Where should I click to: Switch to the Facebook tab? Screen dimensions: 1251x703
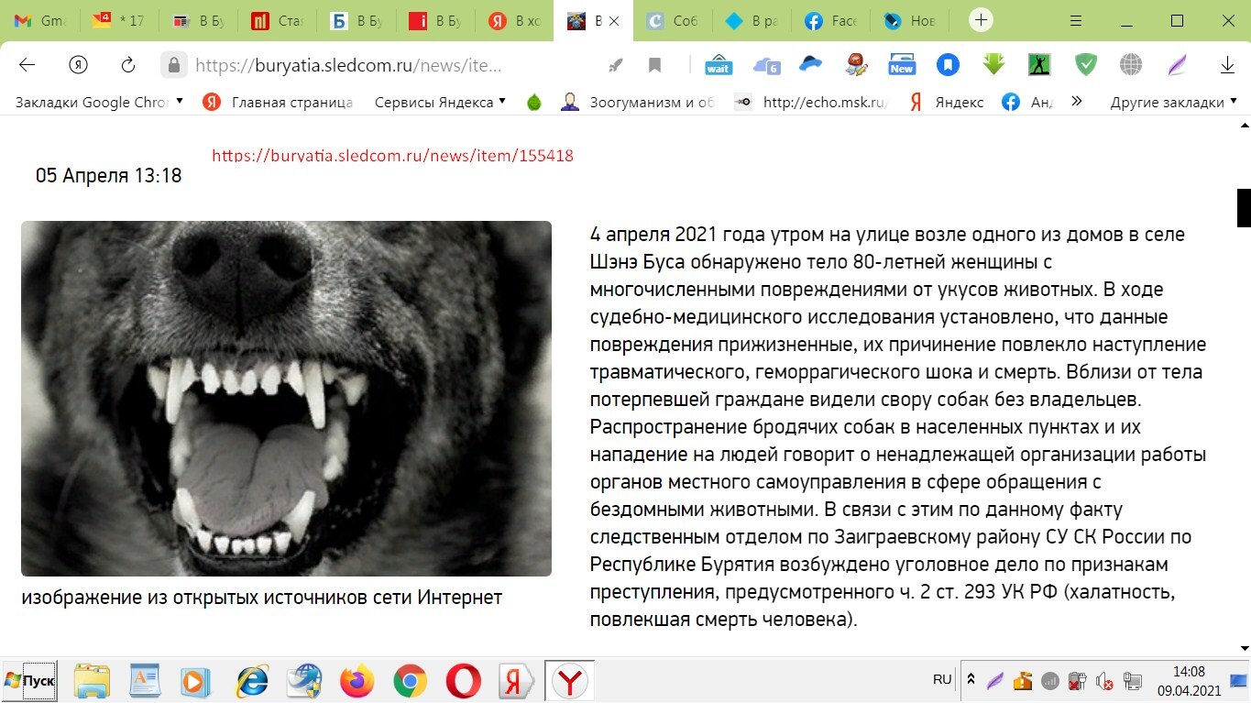pyautogui.click(x=830, y=21)
